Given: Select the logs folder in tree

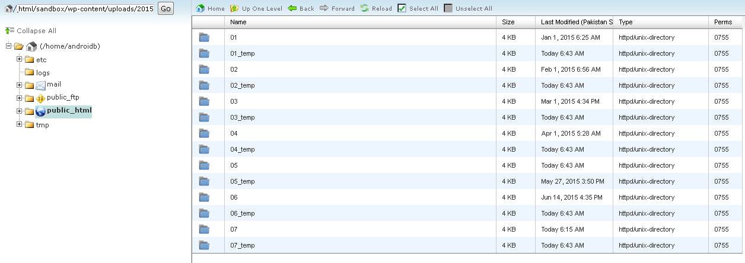Looking at the screenshot, I should (43, 73).
